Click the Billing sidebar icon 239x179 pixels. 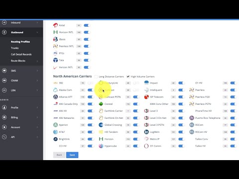click(x=4, y=117)
